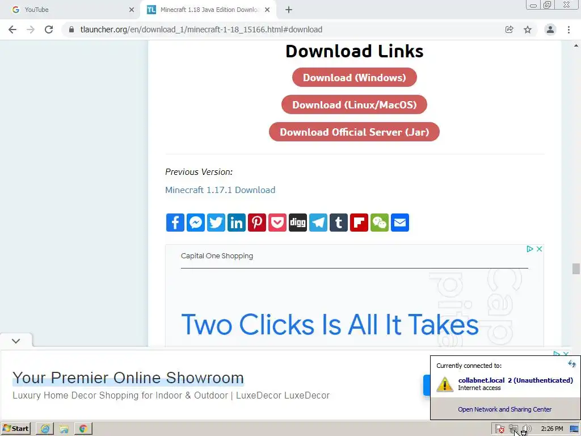The image size is (581, 436).
Task: Close the YouTube tab
Action: coord(132,10)
